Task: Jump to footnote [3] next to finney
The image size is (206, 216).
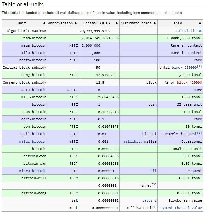Action: click(154, 185)
